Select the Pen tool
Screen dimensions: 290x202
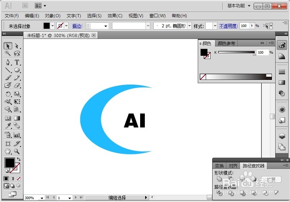point(8,62)
